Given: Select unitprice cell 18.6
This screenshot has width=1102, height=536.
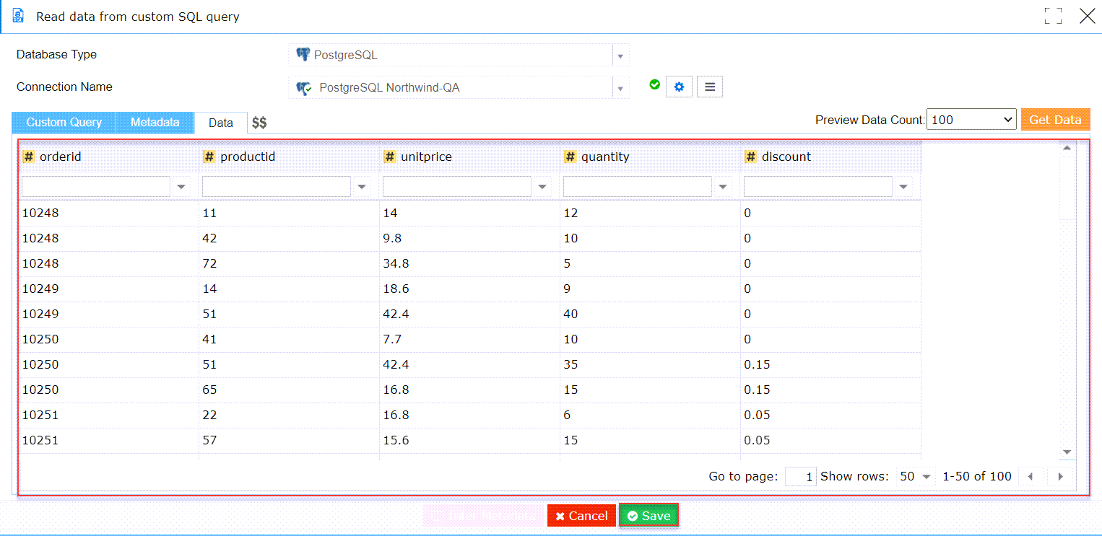Looking at the screenshot, I should tap(469, 289).
